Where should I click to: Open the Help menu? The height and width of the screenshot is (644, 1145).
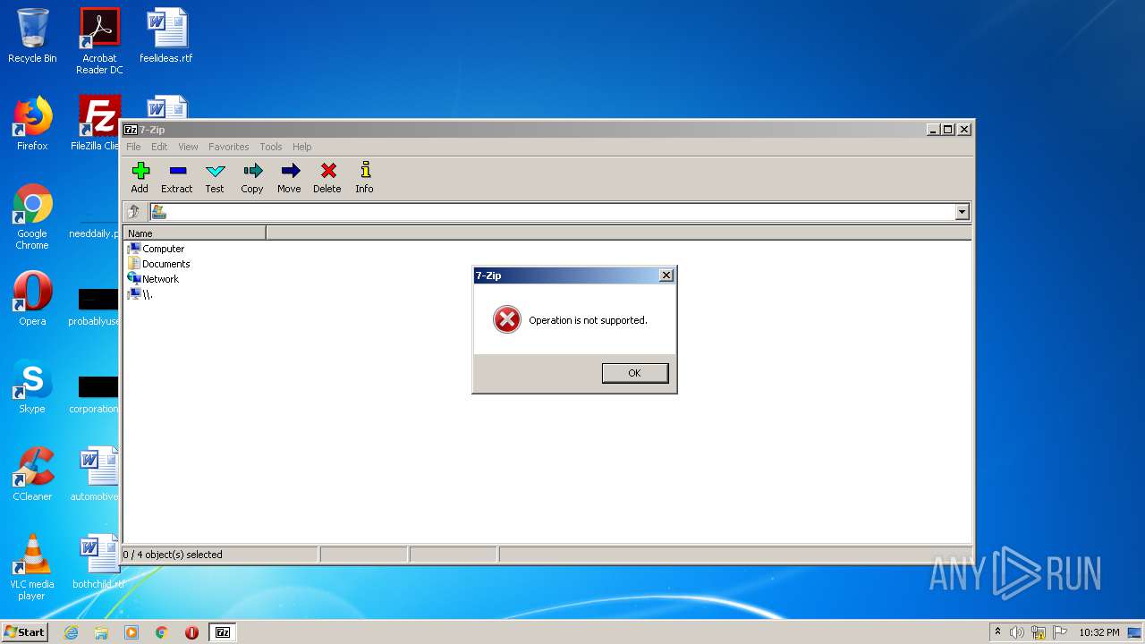302,147
